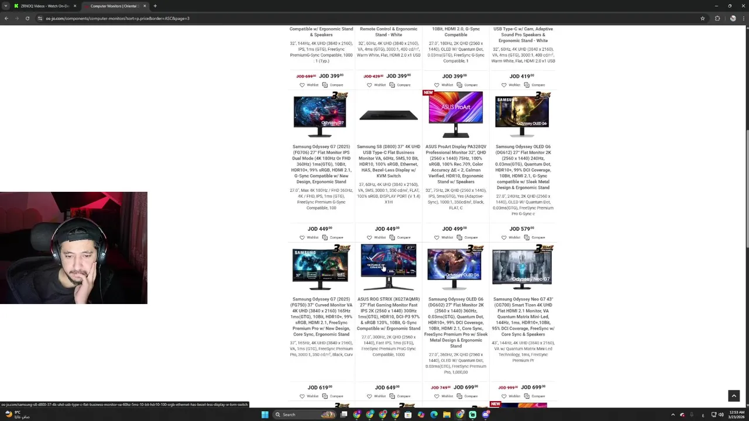The width and height of the screenshot is (749, 421).
Task: View the Odyssey OLED G6 DG612 product image
Action: [523, 115]
